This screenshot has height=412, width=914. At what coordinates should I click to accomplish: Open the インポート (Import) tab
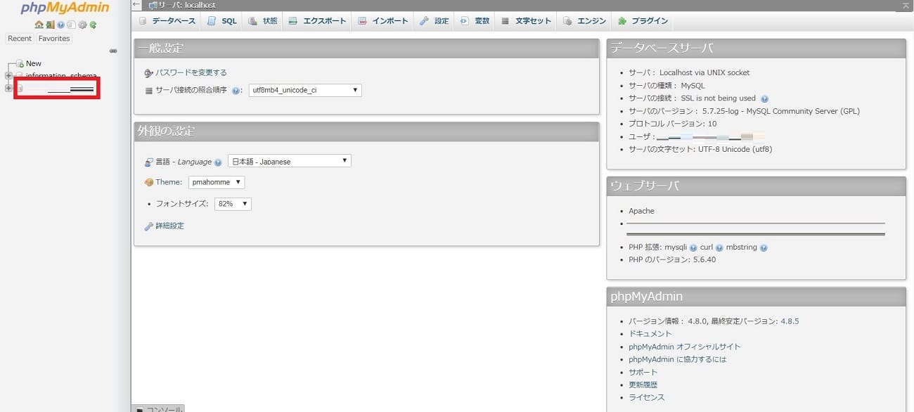click(383, 21)
